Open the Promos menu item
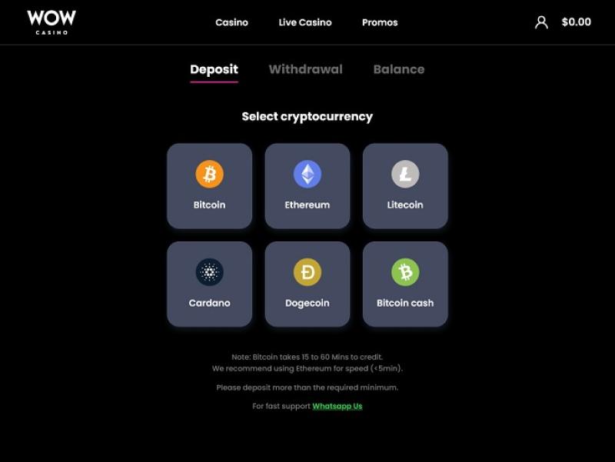This screenshot has width=615, height=462. [x=380, y=22]
